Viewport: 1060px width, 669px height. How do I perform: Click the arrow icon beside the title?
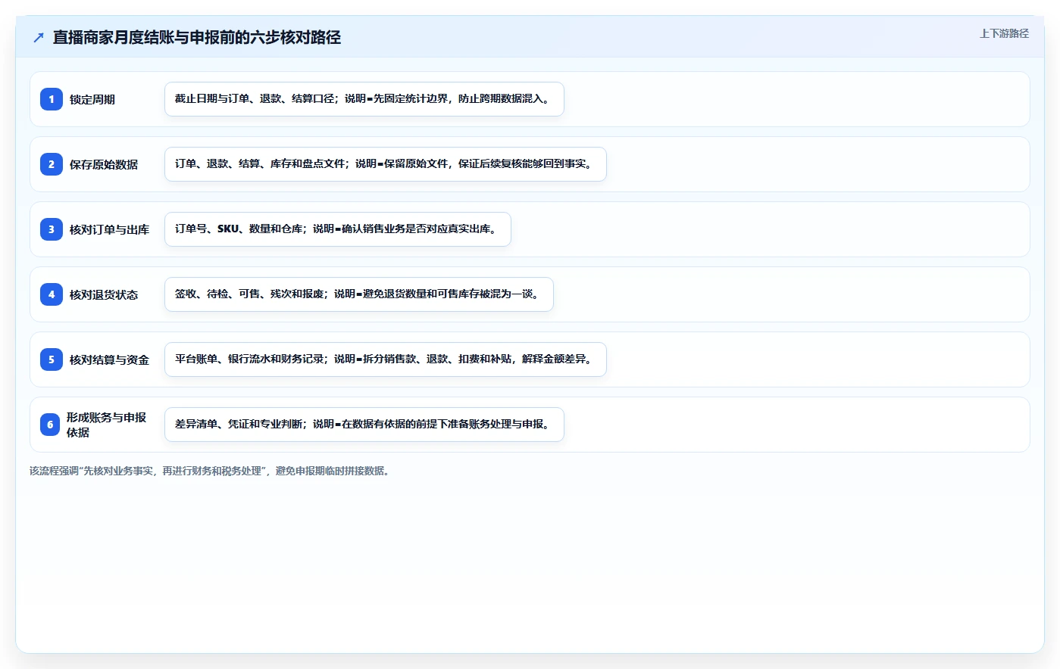tap(39, 37)
